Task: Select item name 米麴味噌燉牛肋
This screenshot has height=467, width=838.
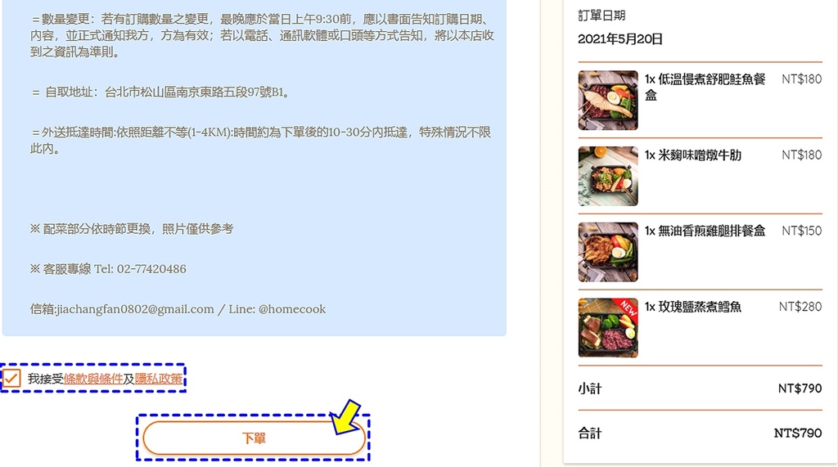Action: pos(700,155)
